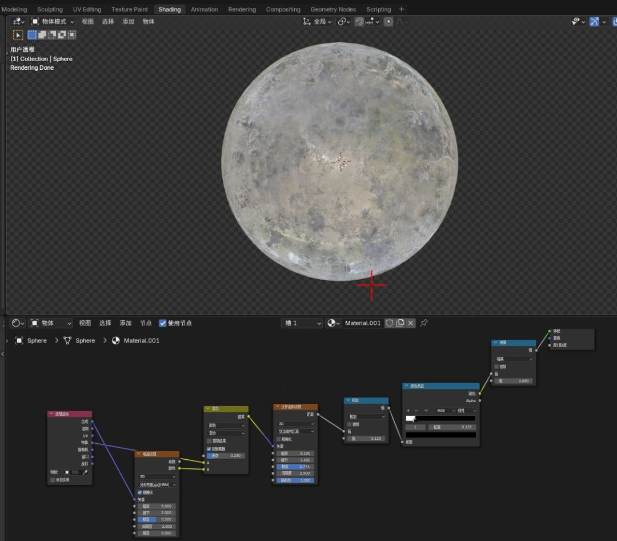Disable 规格化 checkbox in noise texture node
The width and height of the screenshot is (617, 541).
pyautogui.click(x=140, y=492)
